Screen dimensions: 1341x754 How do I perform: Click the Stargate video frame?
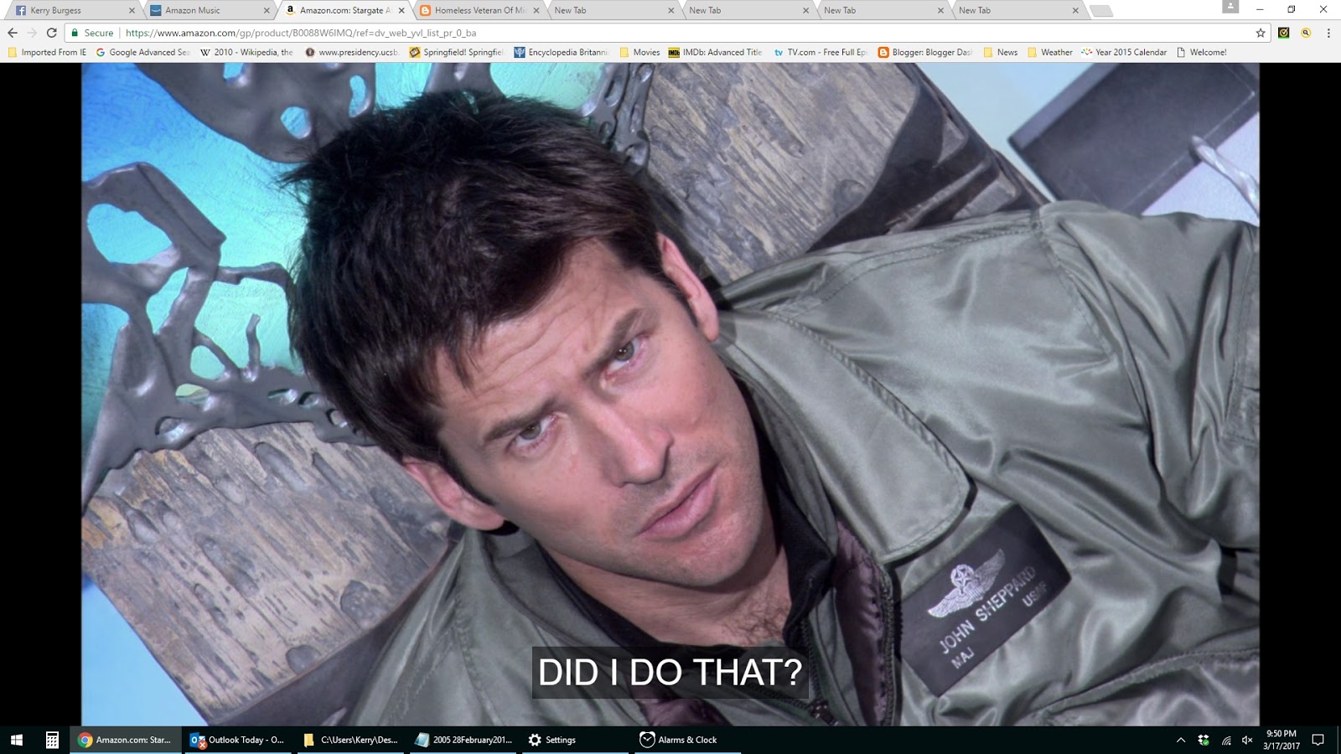click(x=670, y=394)
